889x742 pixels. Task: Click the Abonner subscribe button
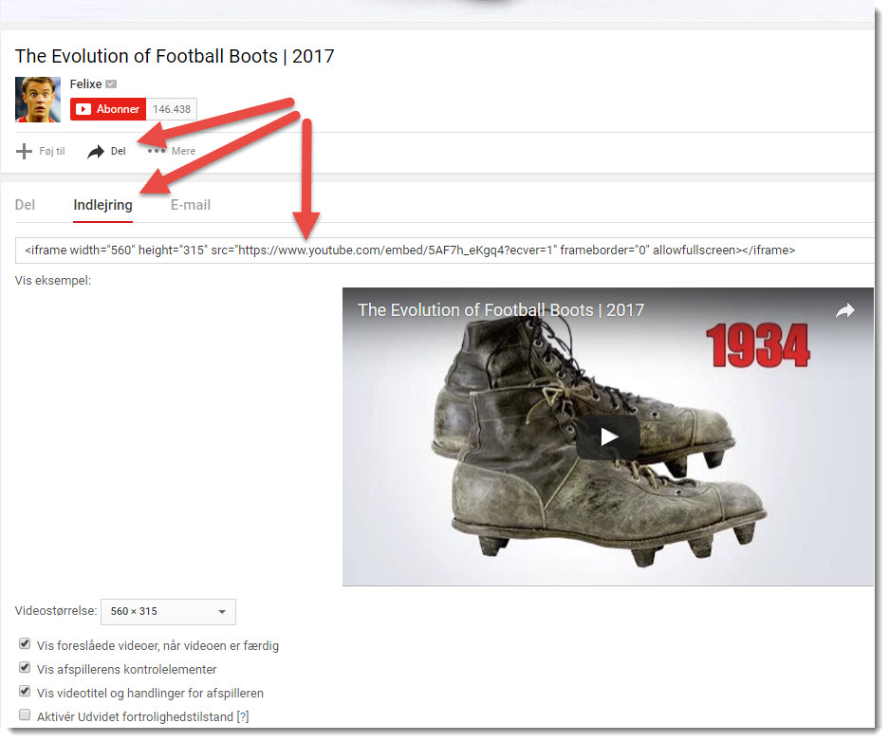pyautogui.click(x=108, y=109)
